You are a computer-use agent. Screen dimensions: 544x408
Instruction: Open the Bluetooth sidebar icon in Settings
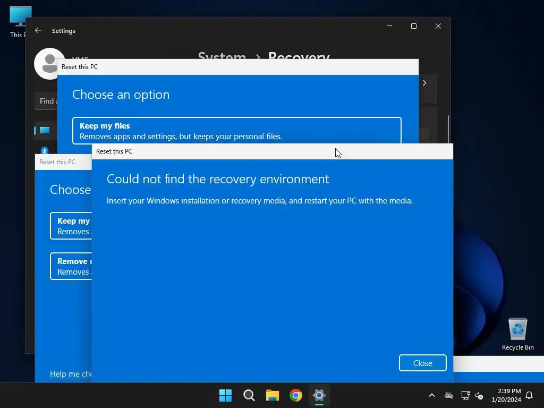tap(45, 150)
